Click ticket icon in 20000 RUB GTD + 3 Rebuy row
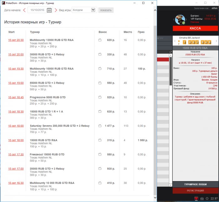This screenshot has width=219, height=202. tap(100, 169)
